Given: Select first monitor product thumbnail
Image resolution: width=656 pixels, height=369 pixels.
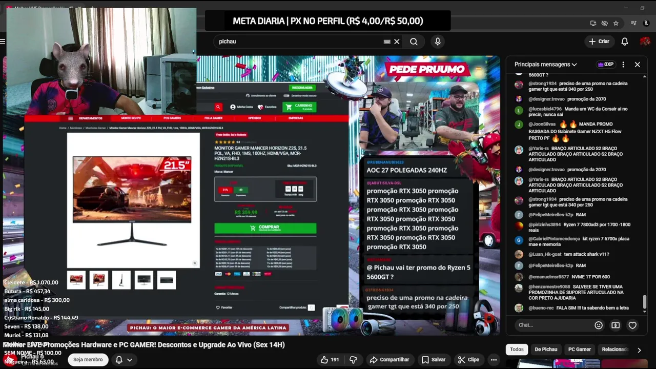Looking at the screenshot, I should click(x=76, y=280).
